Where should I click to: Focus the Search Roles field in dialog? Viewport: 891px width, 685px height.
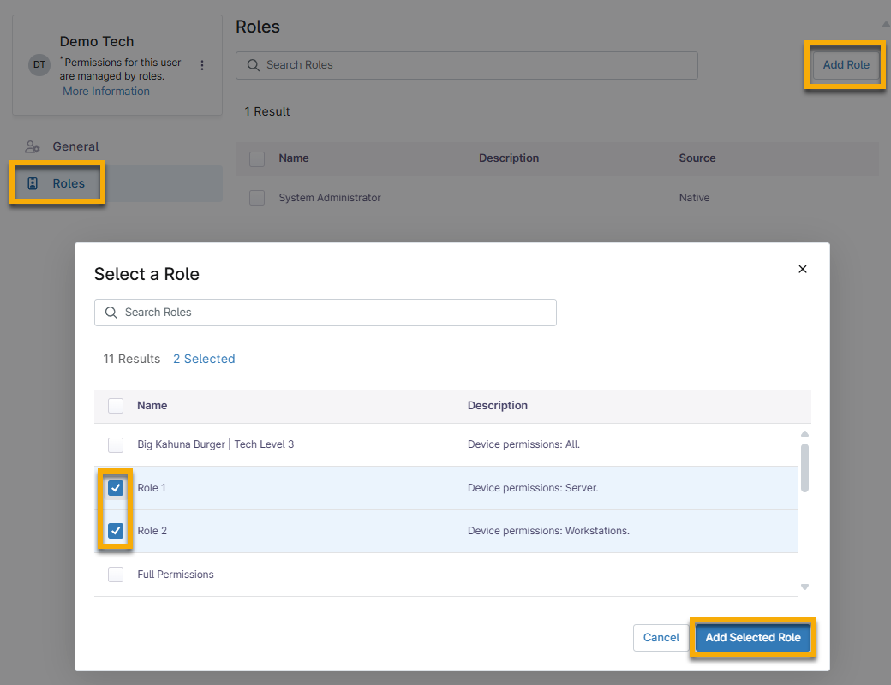point(334,313)
